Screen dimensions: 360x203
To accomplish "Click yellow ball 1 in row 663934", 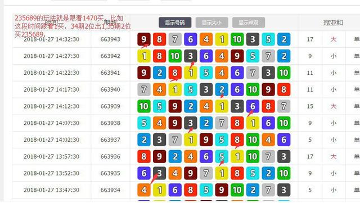I will point(159,190).
